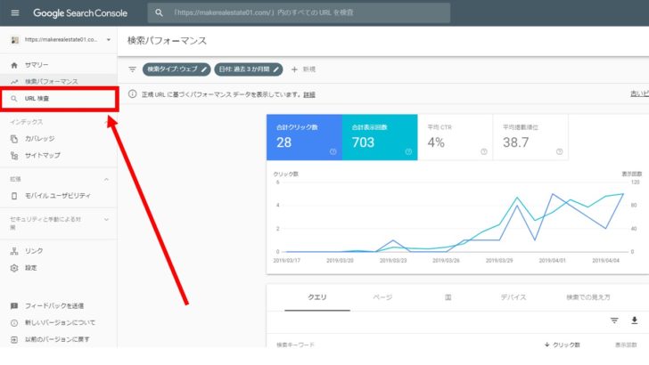This screenshot has height=365, width=649.
Task: Click help icon on 平均 CTR card
Action: 484,151
